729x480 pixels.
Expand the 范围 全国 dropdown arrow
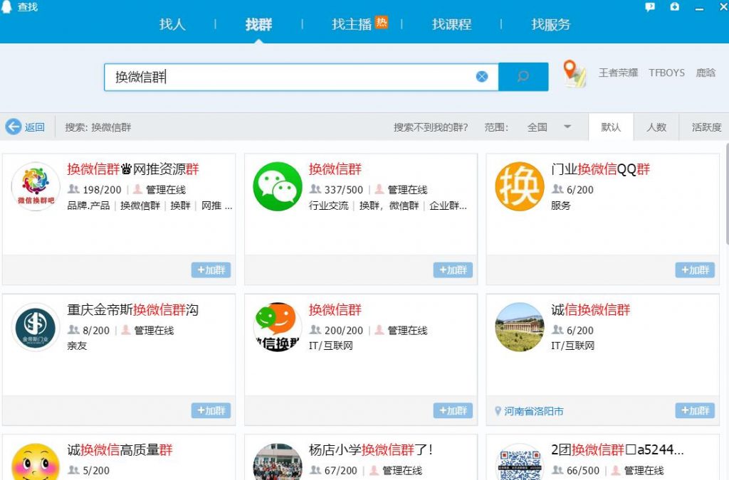[567, 127]
